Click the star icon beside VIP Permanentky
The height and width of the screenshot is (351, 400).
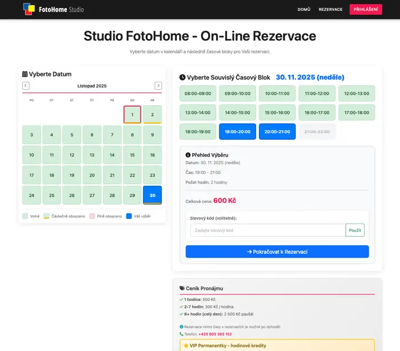[x=186, y=346]
